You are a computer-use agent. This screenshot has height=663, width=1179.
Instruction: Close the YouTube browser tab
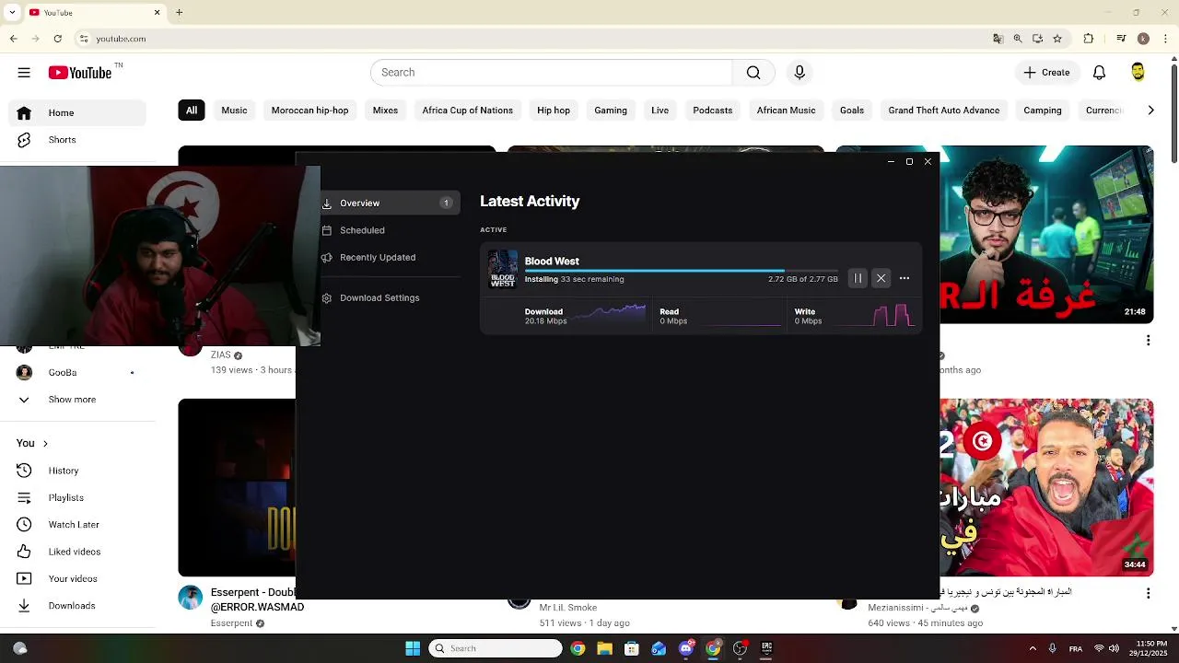pyautogui.click(x=157, y=13)
